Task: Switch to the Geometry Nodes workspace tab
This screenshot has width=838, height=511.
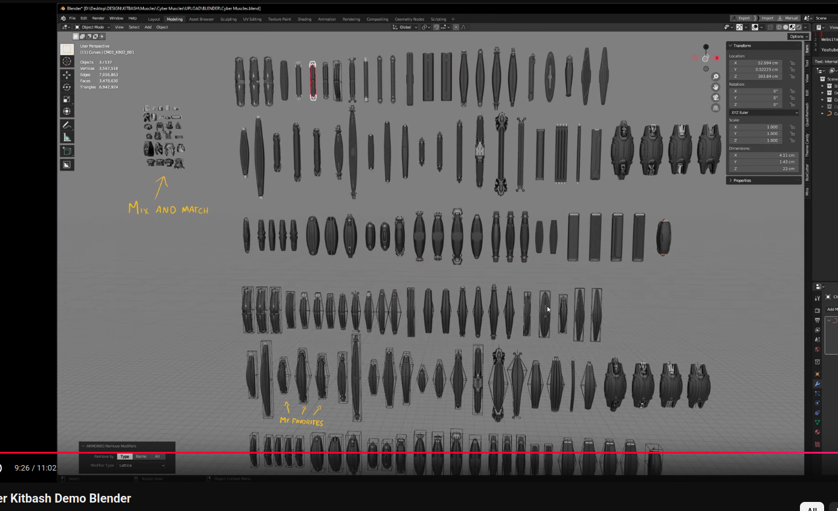Action: [x=410, y=19]
